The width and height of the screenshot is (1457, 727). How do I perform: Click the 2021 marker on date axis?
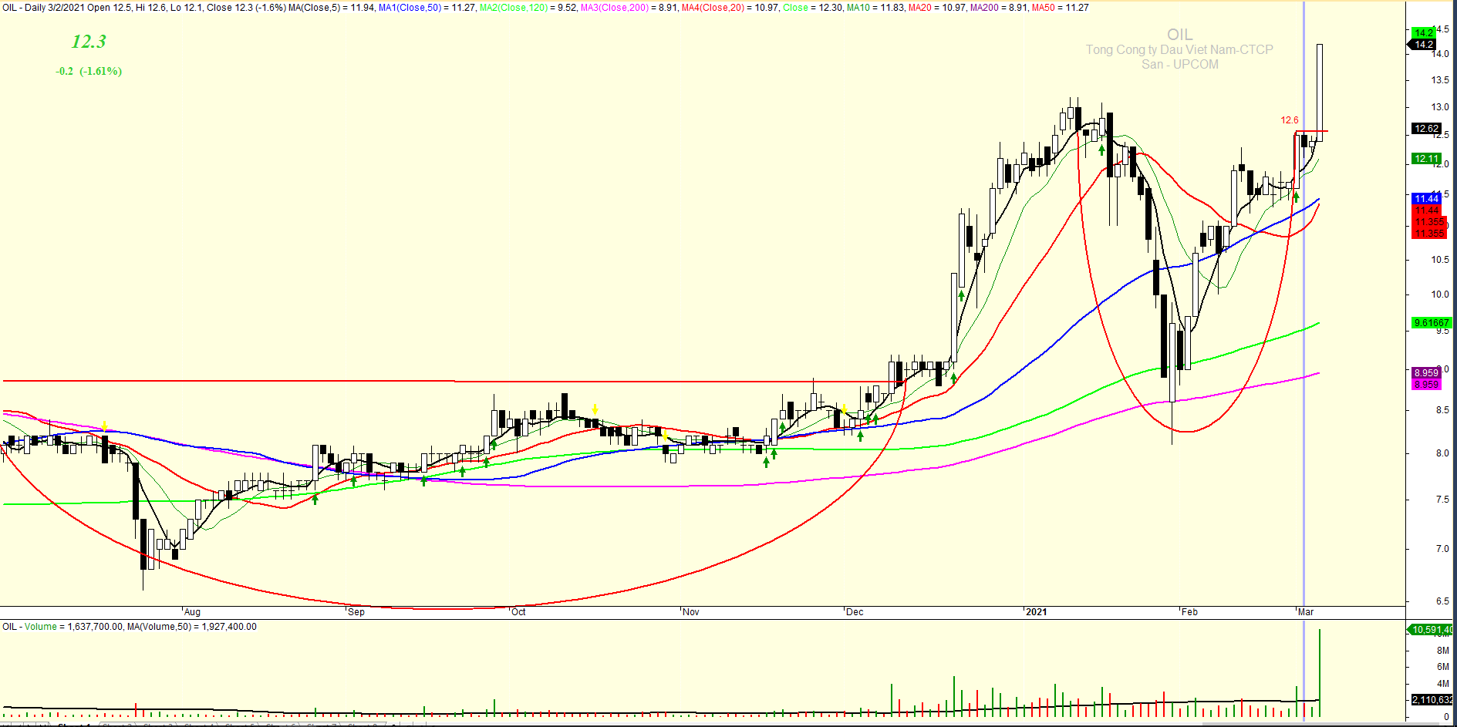pyautogui.click(x=1036, y=612)
